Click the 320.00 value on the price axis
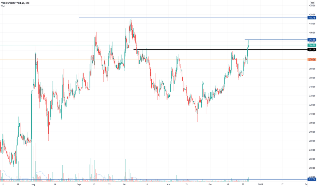 click(312, 105)
